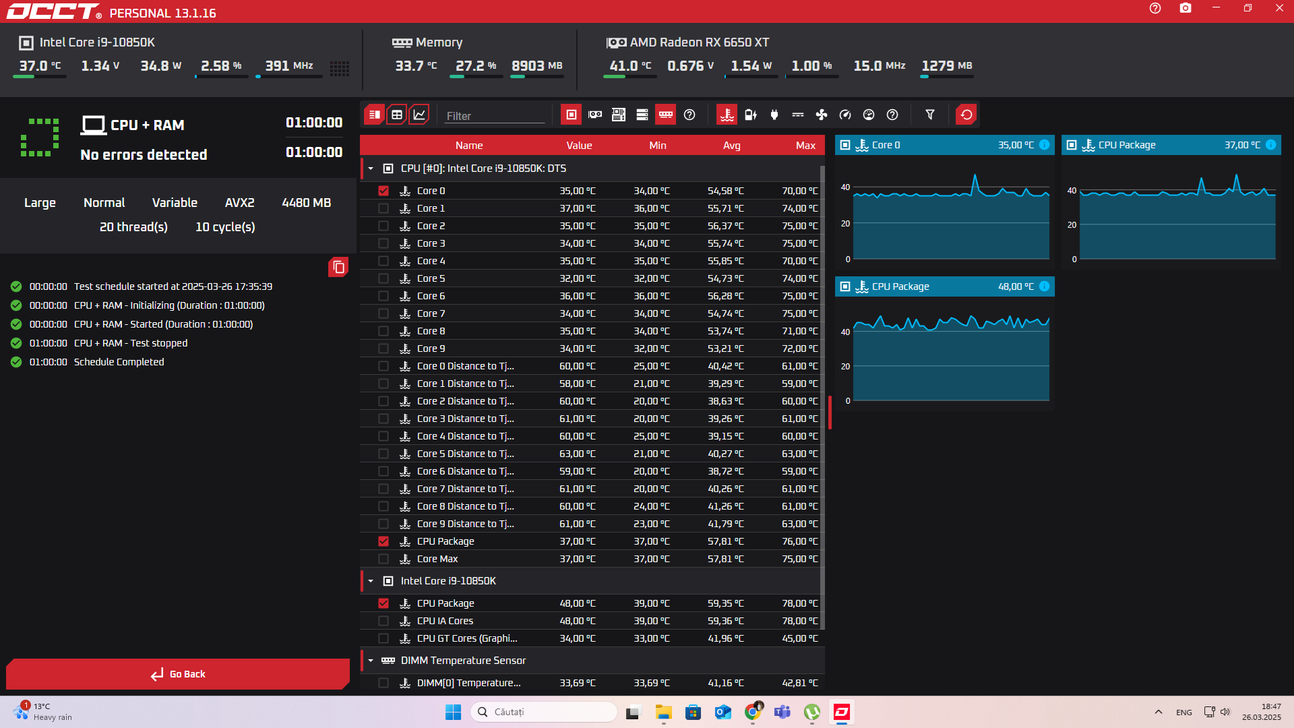Image resolution: width=1294 pixels, height=728 pixels.
Task: Copy test log to clipboard
Action: 338,268
